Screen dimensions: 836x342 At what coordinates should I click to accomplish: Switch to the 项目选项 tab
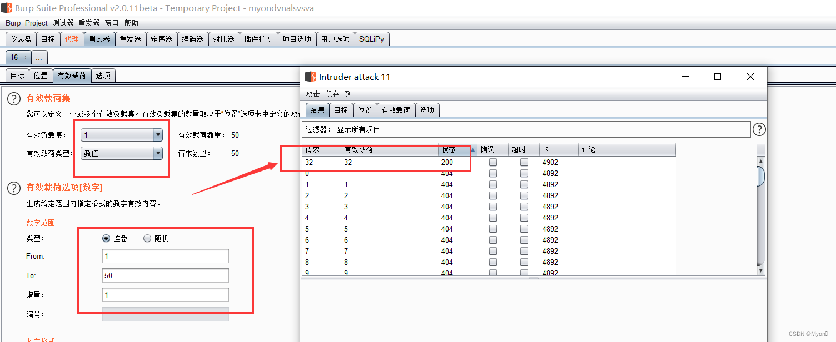tap(297, 39)
